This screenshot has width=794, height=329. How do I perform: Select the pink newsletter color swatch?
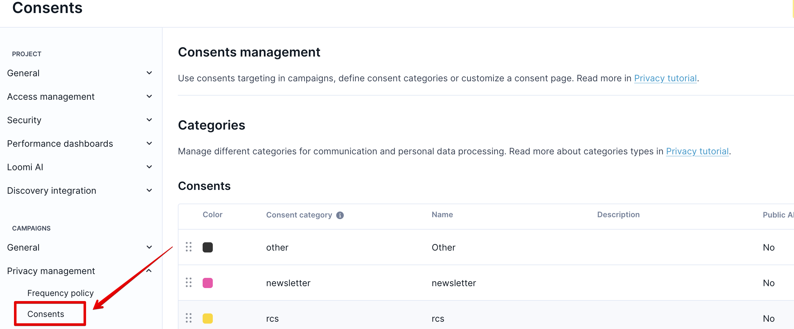point(208,283)
